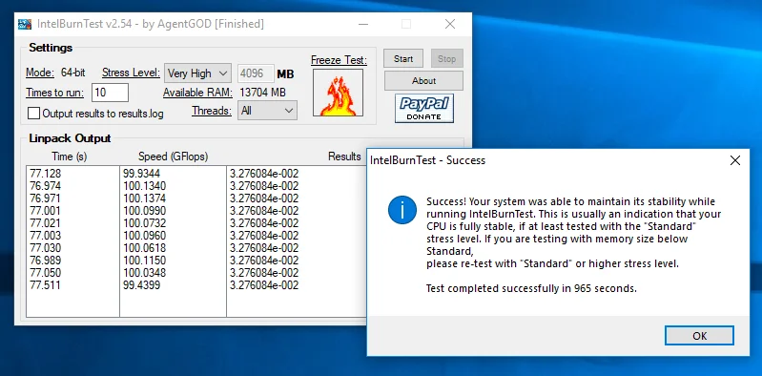Select the 77.001 time entry

[x=46, y=211]
